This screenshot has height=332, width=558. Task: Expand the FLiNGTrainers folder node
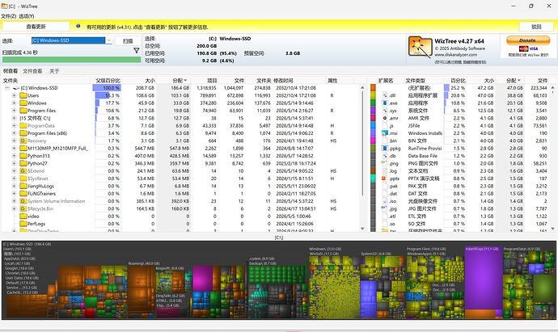coord(14,193)
